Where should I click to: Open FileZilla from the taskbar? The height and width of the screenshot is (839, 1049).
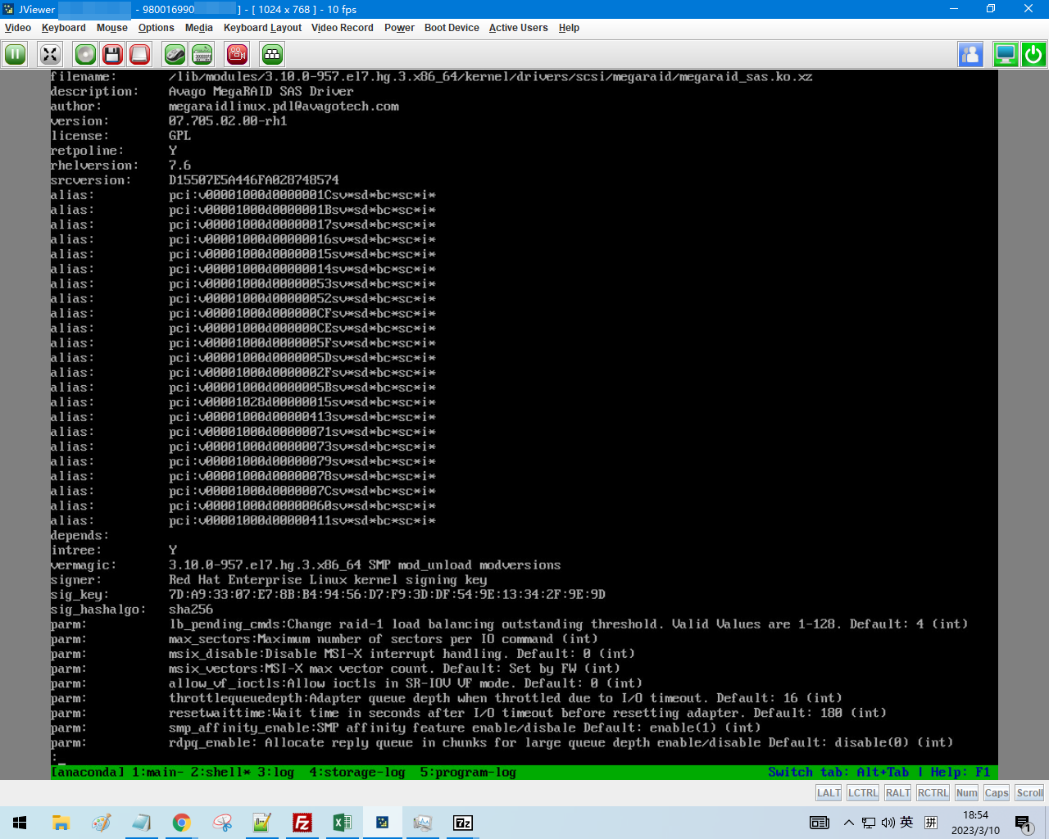302,823
